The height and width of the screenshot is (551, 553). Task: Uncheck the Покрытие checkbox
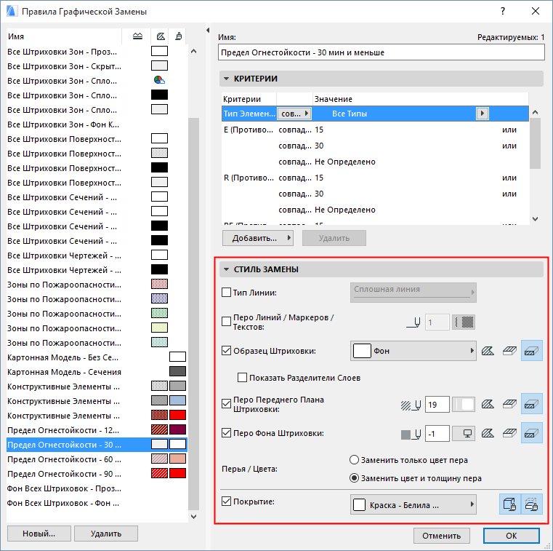coord(226,502)
